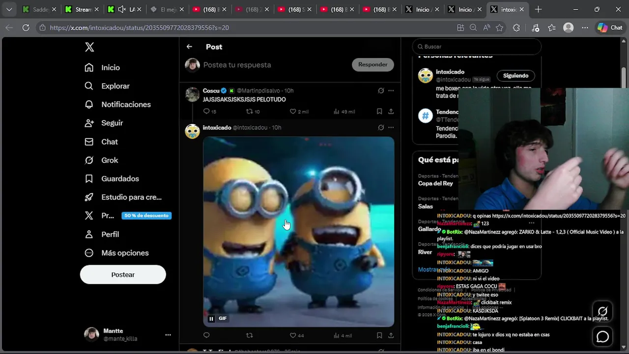The height and width of the screenshot is (354, 629).
Task: Open a new browser tab
Action: pyautogui.click(x=538, y=9)
